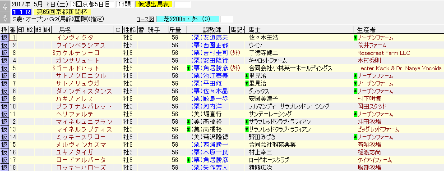This screenshot has height=171, width=444.
Task: Select owner サンデーレーシング
Action: pyautogui.click(x=270, y=114)
